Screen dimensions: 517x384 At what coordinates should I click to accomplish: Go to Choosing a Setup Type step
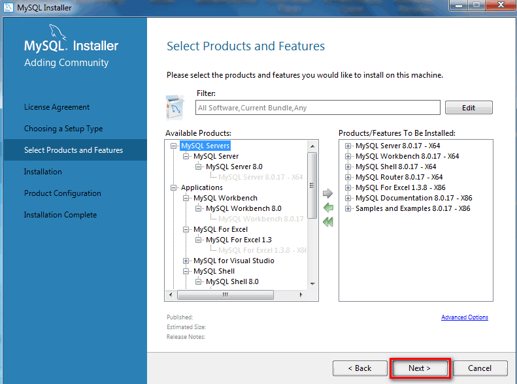point(63,129)
